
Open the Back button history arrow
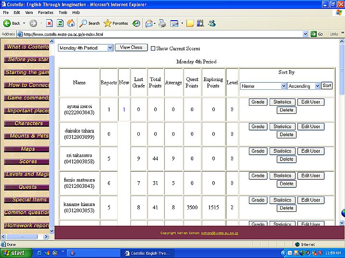tap(24, 23)
